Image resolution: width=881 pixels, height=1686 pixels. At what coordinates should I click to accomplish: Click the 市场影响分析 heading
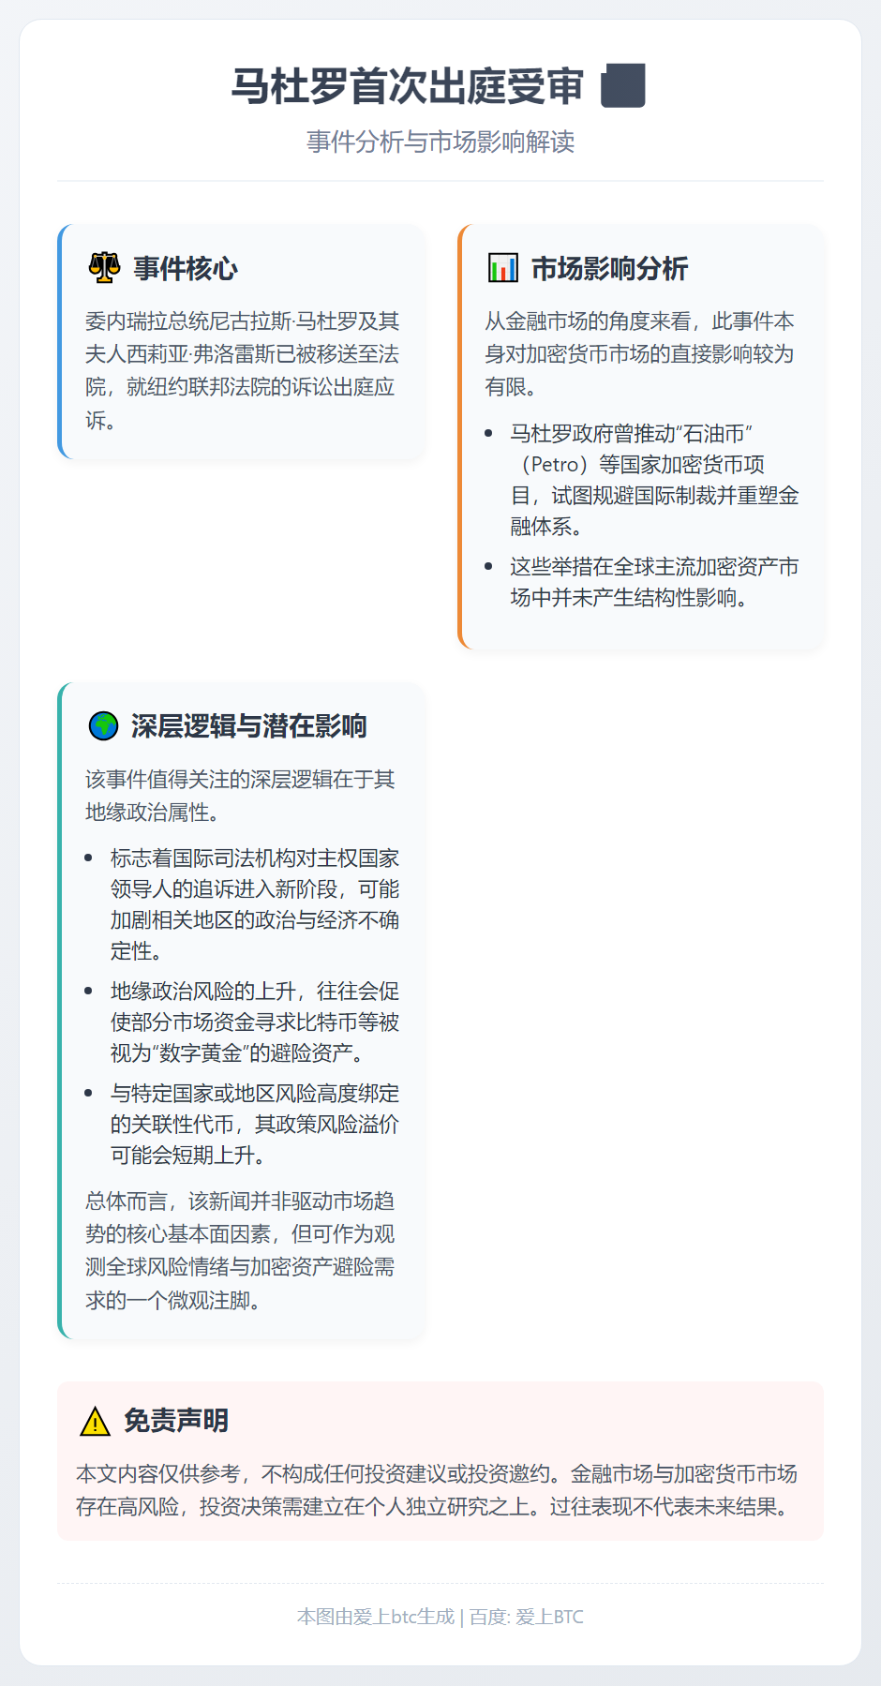610,269
